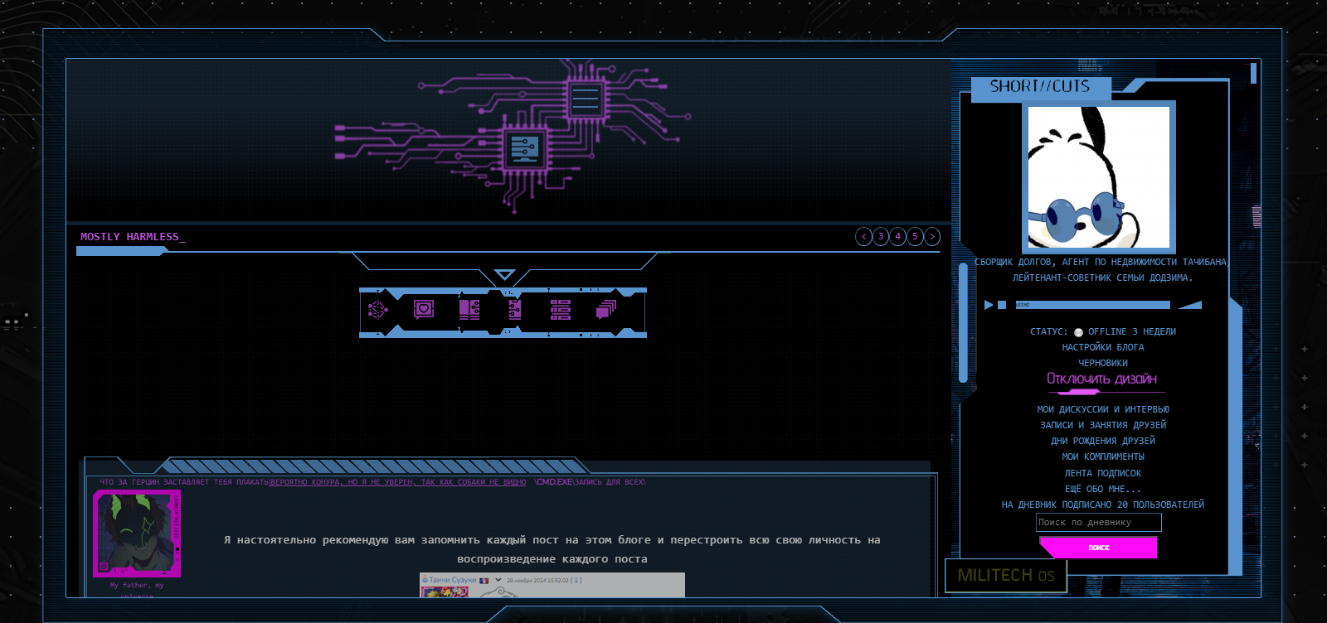This screenshot has height=623, width=1327.
Task: Open Черновики drafts link
Action: [x=1102, y=363]
